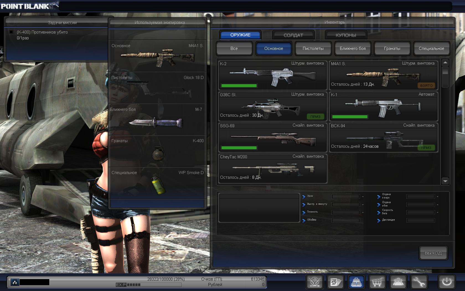Select the equipped M-7 knife slot

click(x=157, y=119)
